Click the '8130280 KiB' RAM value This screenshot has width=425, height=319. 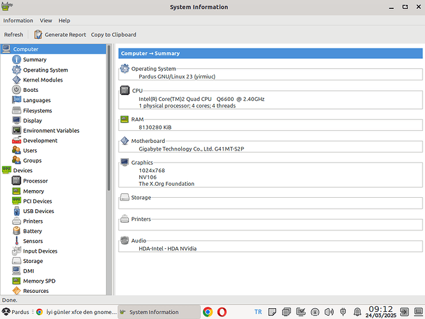155,127
